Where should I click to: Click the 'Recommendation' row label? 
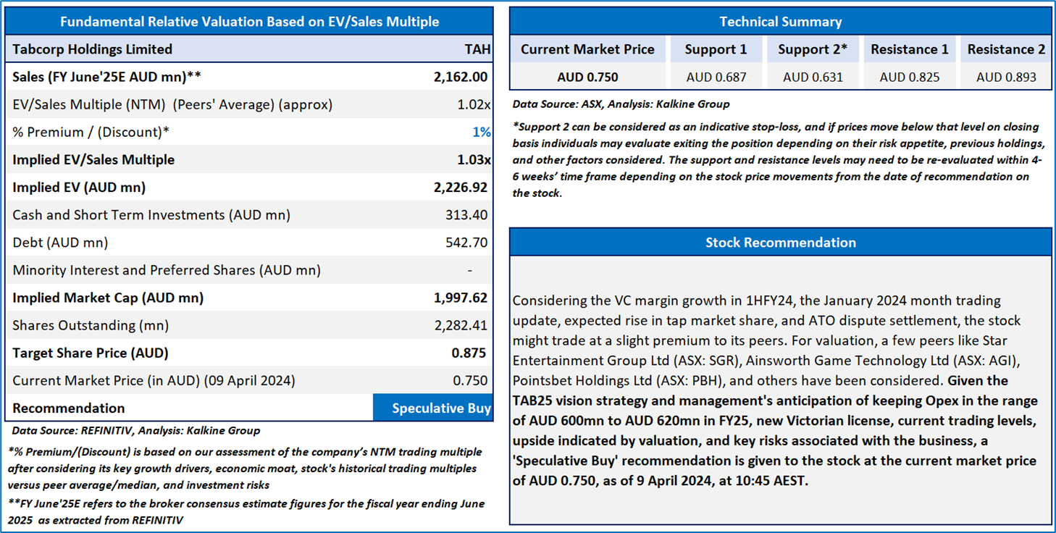pos(69,408)
